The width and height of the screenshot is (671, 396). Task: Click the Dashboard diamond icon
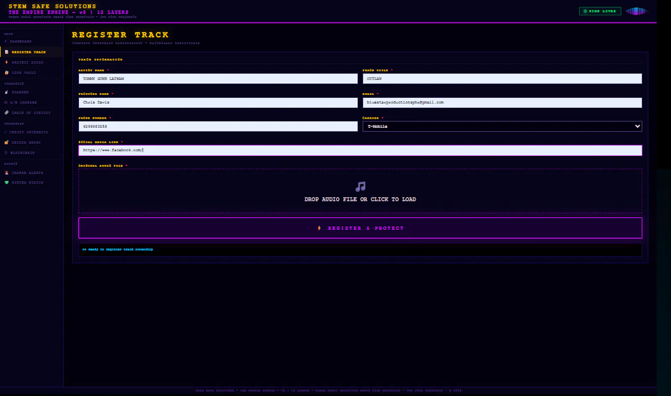click(6, 42)
